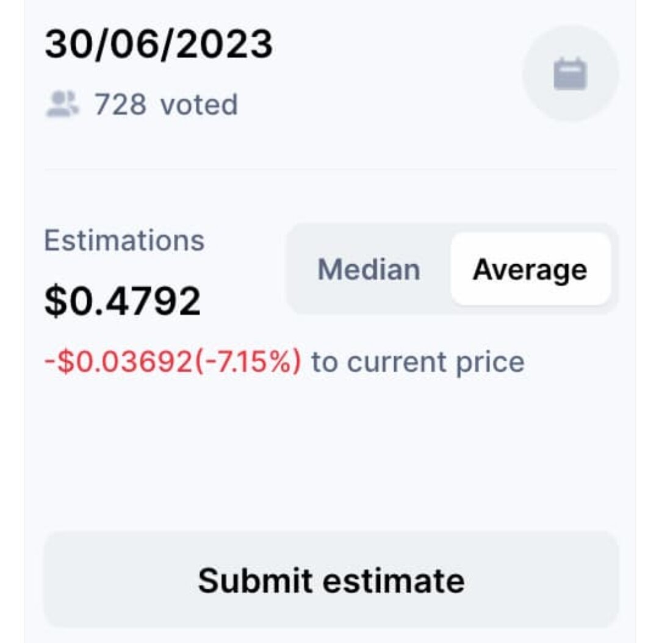The image size is (659, 643).
Task: Click the word estimate on the button
Action: [393, 580]
